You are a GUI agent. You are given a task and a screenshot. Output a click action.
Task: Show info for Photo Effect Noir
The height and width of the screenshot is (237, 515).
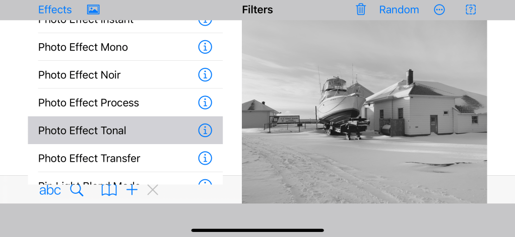click(x=205, y=75)
